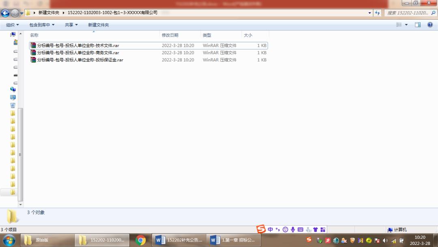Open the emoji smiley on IME bar

tap(285, 230)
